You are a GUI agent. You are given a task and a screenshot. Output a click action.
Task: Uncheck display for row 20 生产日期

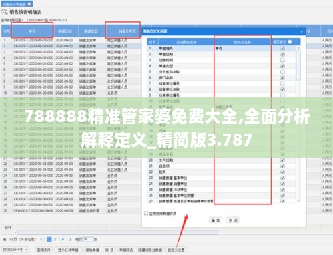pyautogui.click(x=282, y=160)
